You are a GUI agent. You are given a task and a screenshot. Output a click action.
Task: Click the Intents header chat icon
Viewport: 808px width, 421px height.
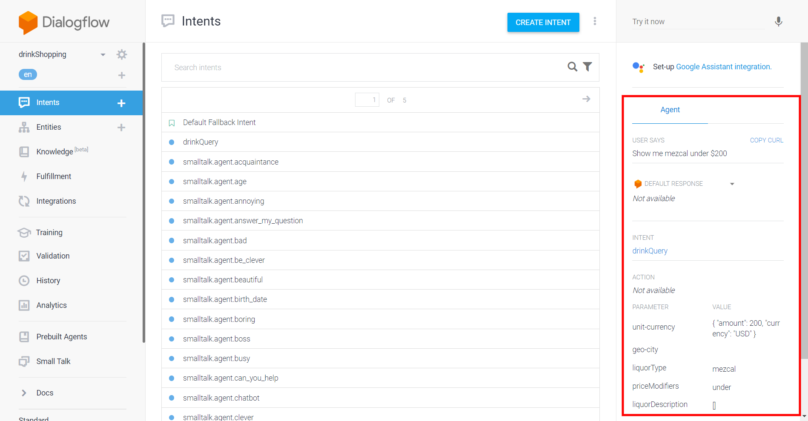pos(168,21)
